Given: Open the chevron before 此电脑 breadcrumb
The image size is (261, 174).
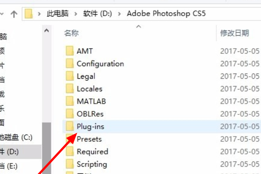Looking at the screenshot, I should [x=40, y=13].
